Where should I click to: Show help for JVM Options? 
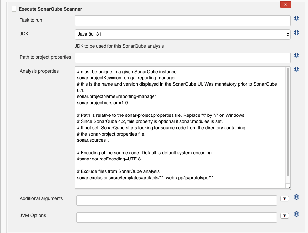pyautogui.click(x=296, y=214)
